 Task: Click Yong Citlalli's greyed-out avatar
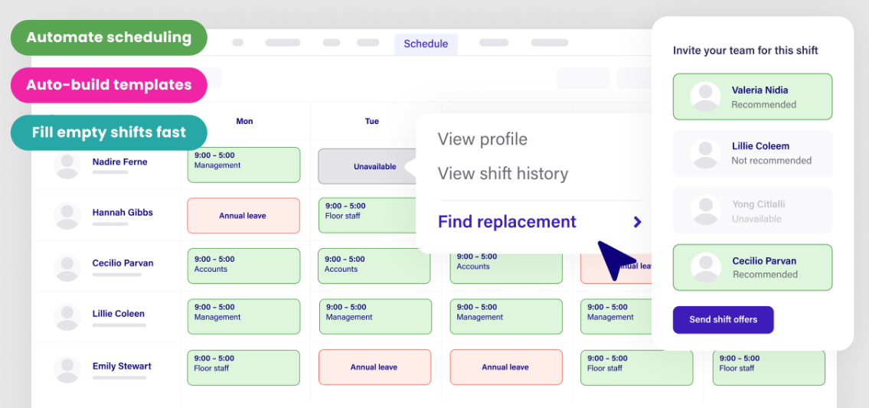(705, 211)
